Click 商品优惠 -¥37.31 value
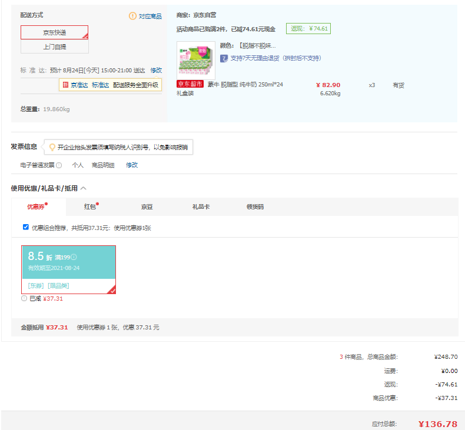 pyautogui.click(x=446, y=398)
